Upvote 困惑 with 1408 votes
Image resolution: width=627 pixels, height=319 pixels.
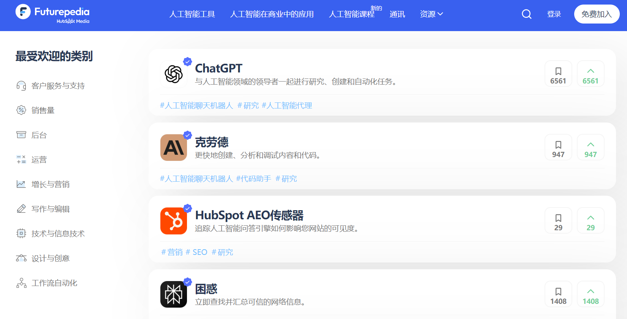click(591, 294)
